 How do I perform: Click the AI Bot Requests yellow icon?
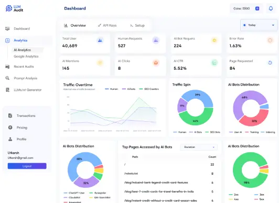click(x=214, y=40)
